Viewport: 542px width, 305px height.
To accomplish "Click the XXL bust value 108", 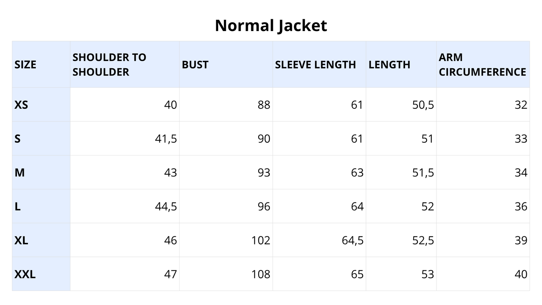I will 261,274.
